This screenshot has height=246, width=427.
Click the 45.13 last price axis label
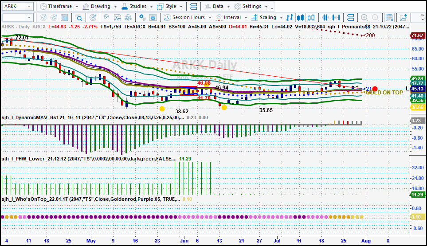(x=418, y=89)
